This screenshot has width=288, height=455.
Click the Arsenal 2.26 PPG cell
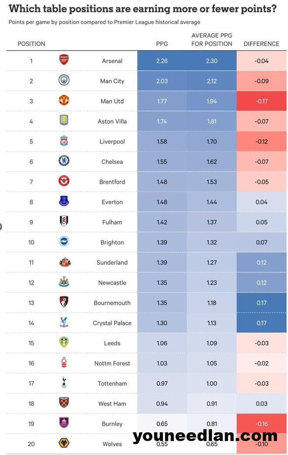[162, 61]
